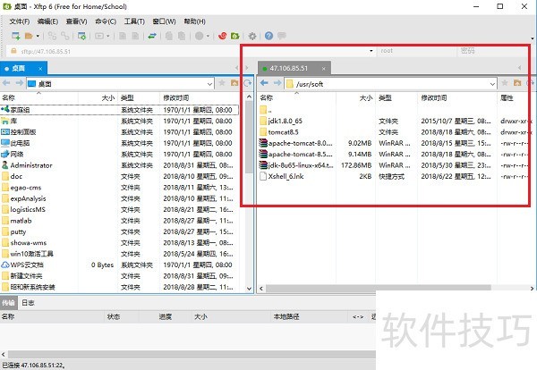Screen dimensions: 537x370
Task: Open the address bar host dropdown arrow
Action: click(371, 51)
